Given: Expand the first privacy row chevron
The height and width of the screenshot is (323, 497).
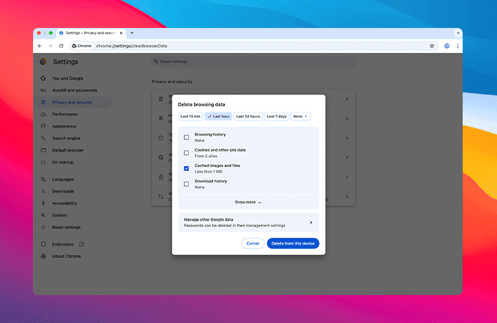Looking at the screenshot, I should coord(347,99).
